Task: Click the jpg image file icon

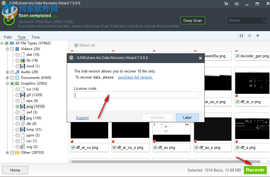Action: [23, 118]
